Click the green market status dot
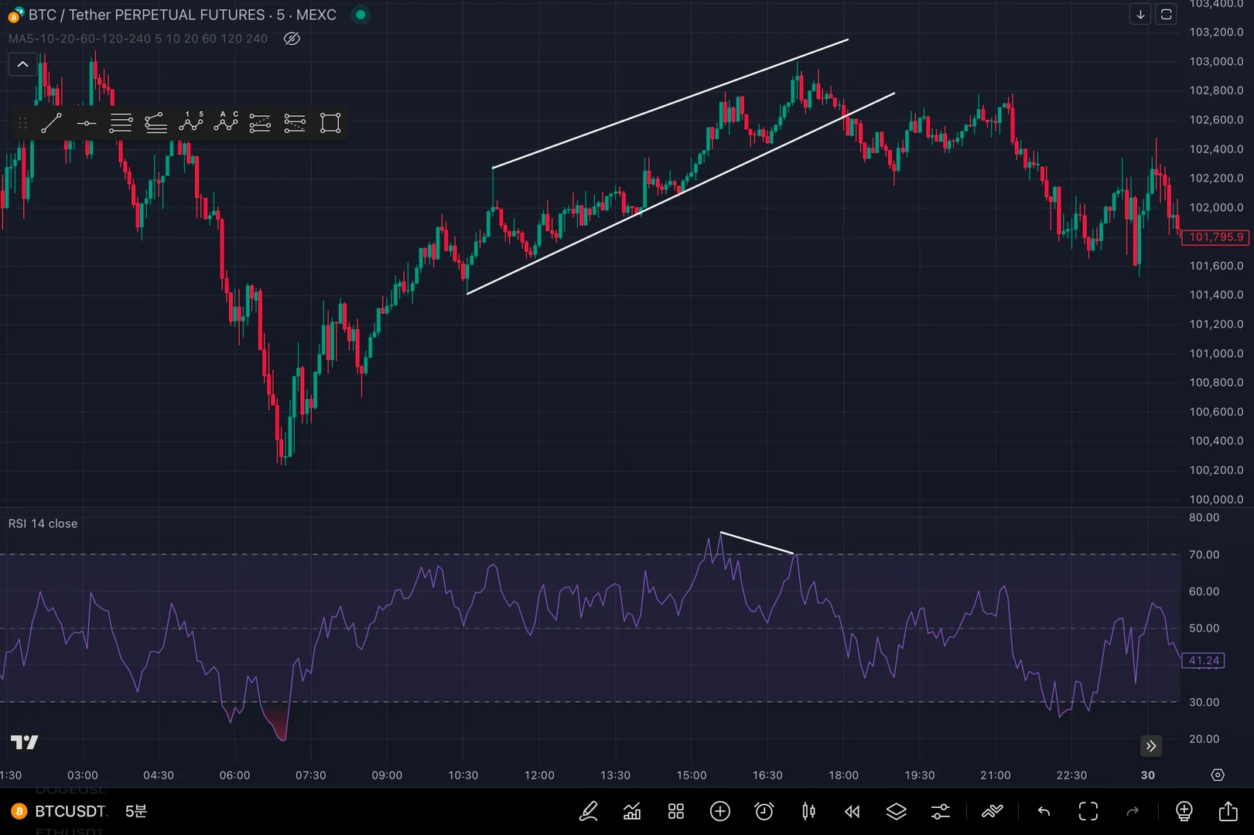Image resolution: width=1254 pixels, height=835 pixels. click(360, 15)
